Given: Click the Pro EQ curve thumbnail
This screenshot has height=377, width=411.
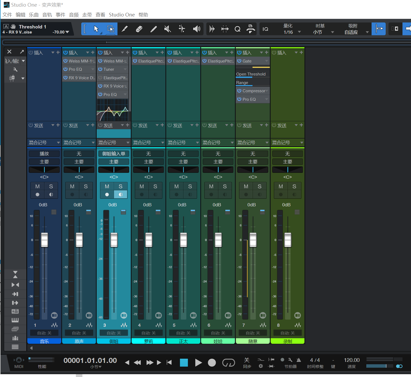Looking at the screenshot, I should 113,110.
